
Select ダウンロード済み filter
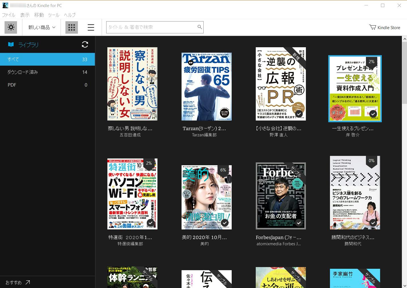(x=47, y=72)
